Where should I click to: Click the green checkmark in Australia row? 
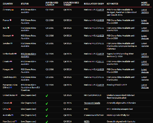(x=47, y=116)
